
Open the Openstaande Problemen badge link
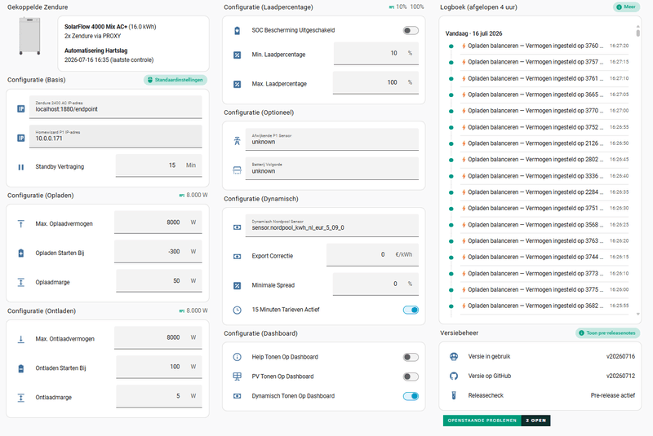pos(496,421)
